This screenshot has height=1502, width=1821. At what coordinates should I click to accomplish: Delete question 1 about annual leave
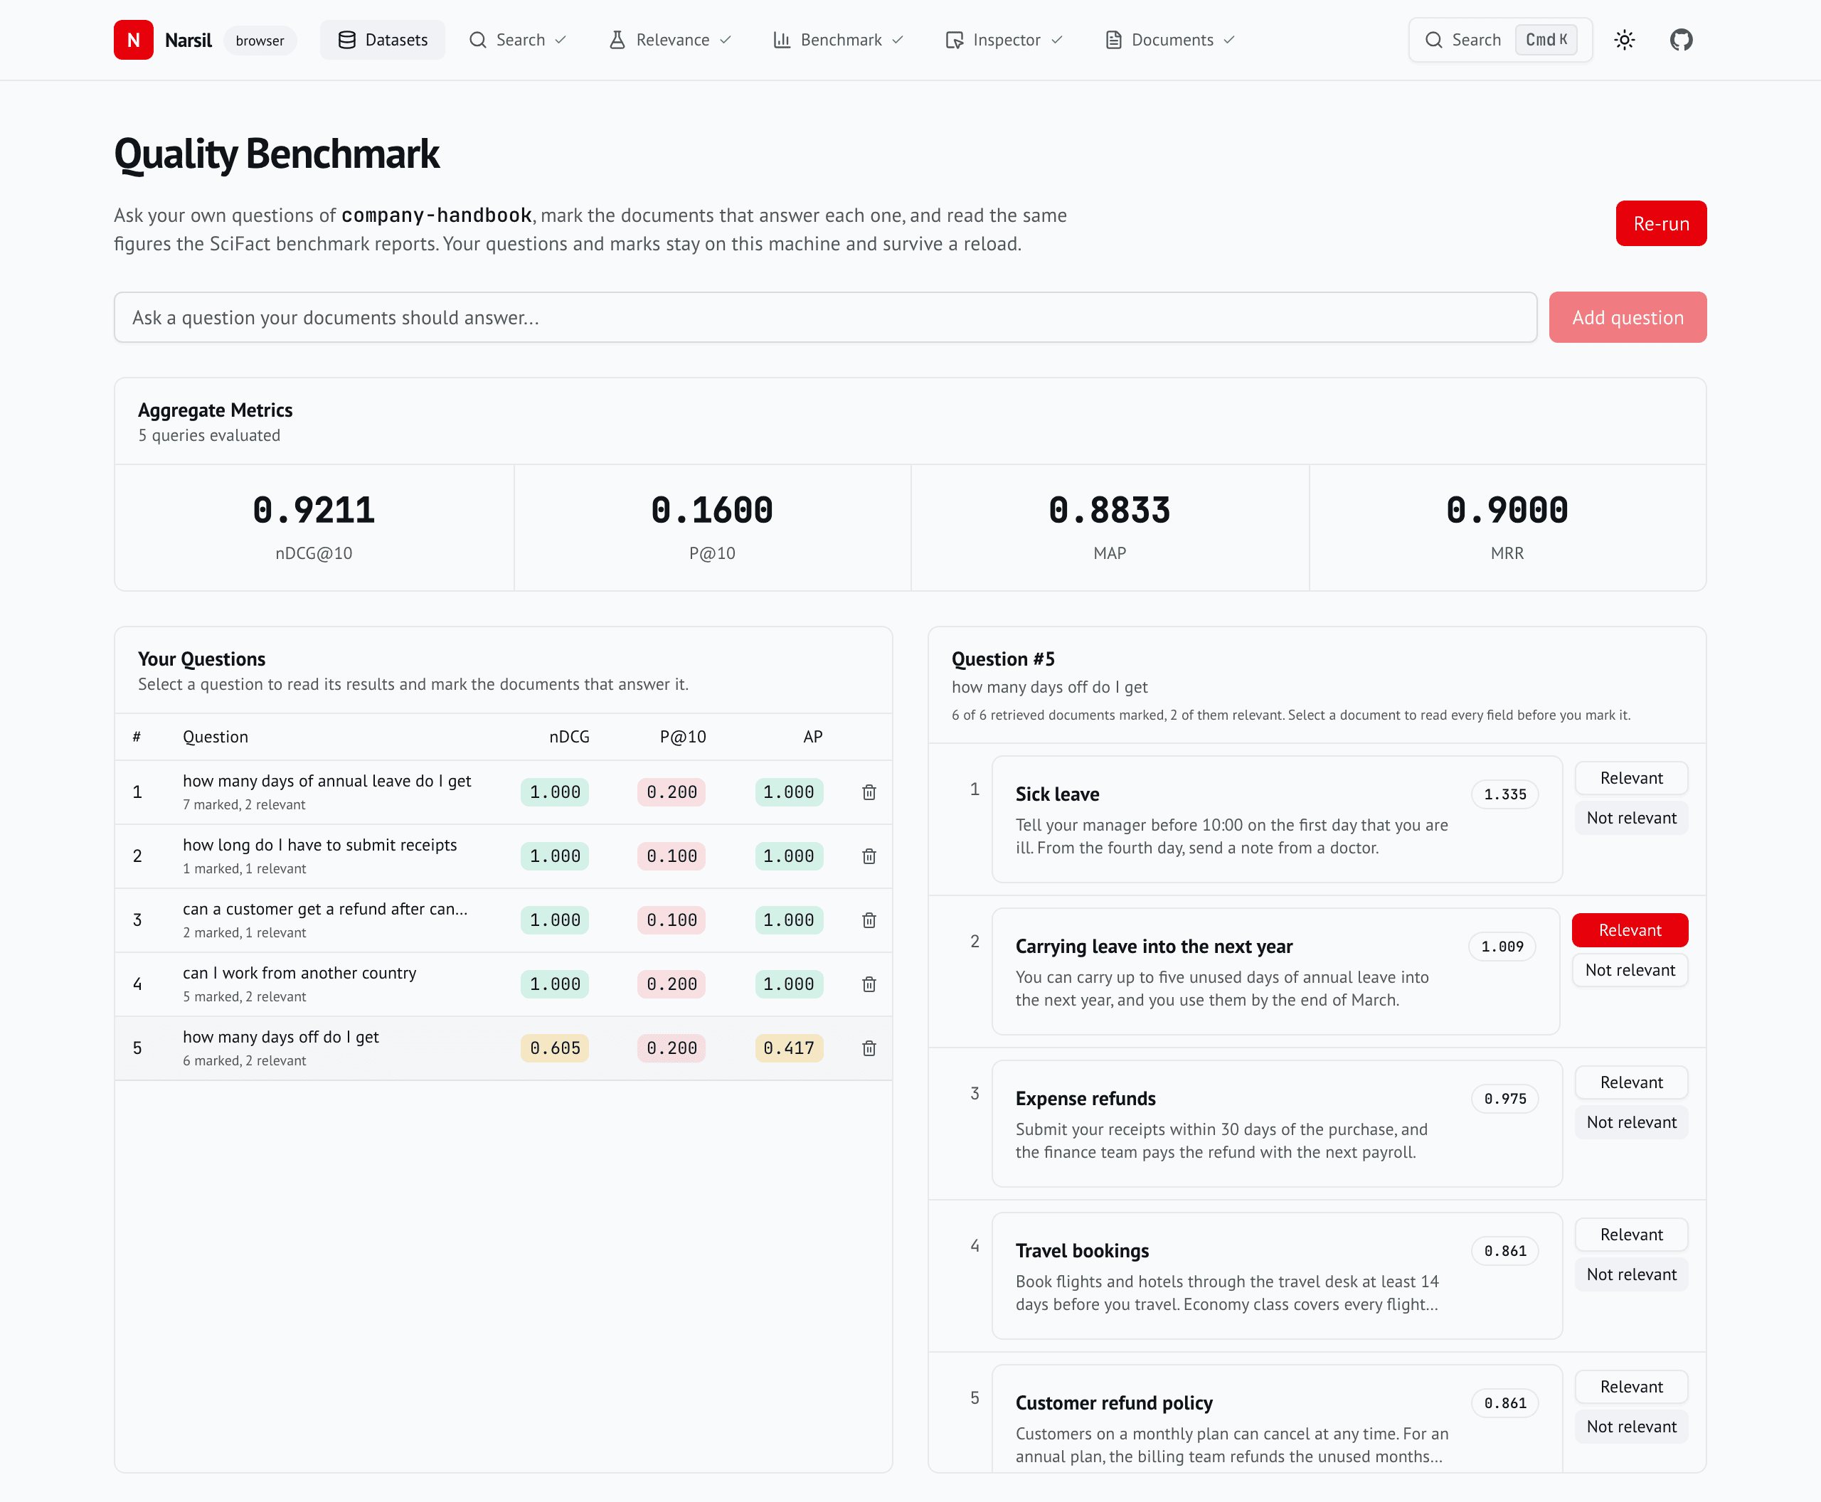[869, 792]
